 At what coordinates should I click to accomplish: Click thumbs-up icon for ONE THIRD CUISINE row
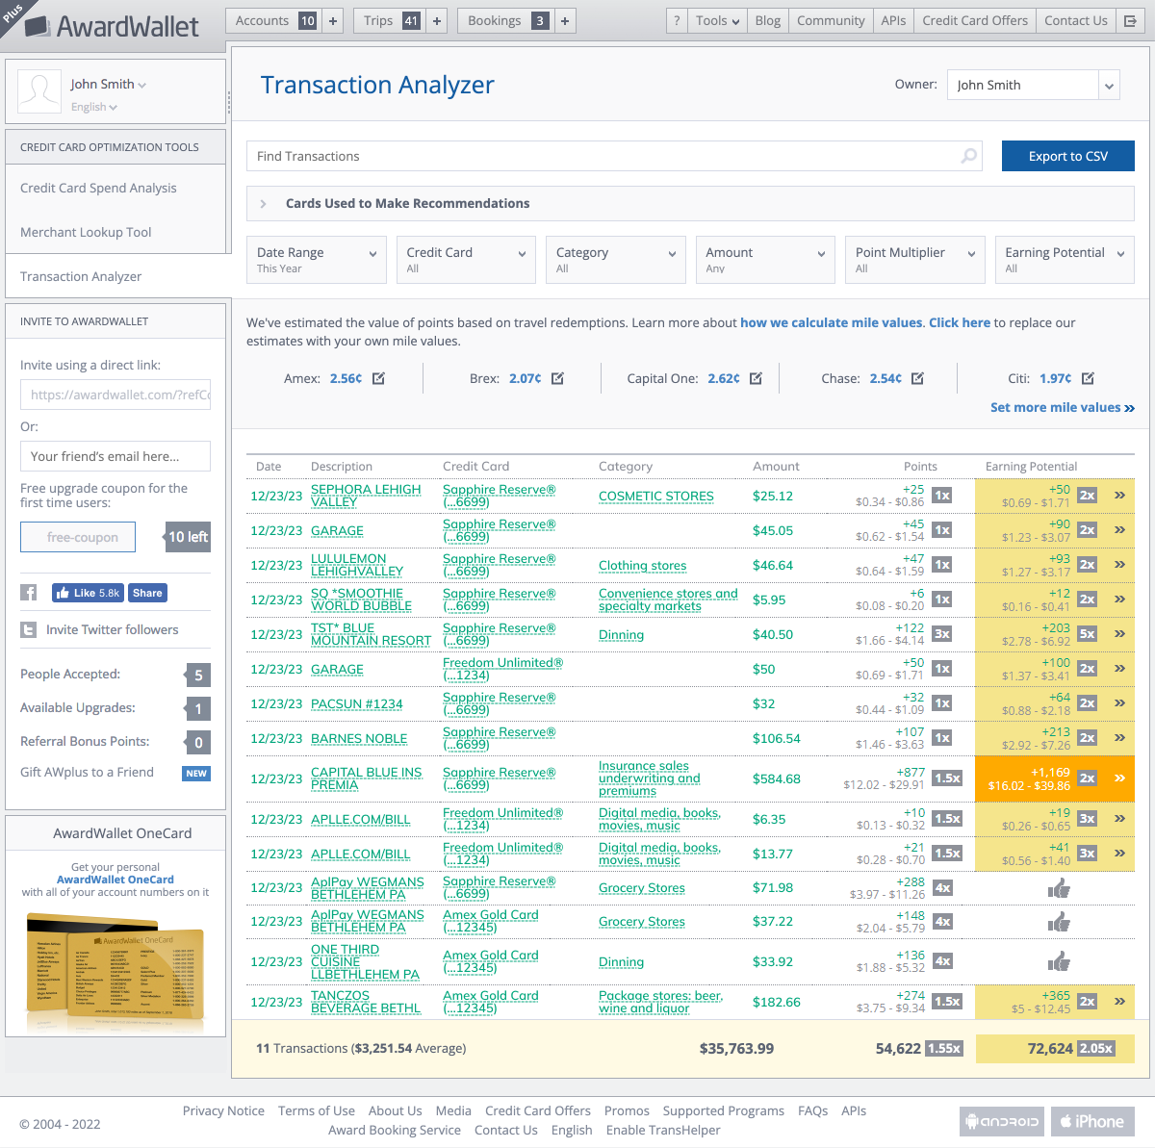(1059, 961)
